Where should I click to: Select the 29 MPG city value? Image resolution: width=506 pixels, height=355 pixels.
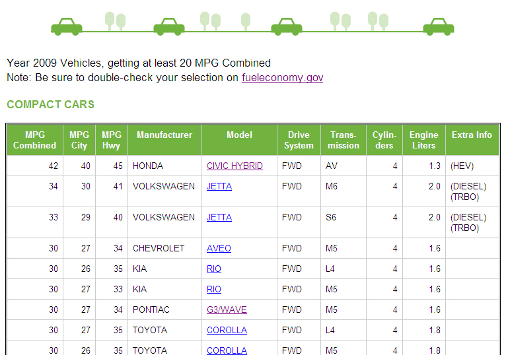[x=85, y=217]
